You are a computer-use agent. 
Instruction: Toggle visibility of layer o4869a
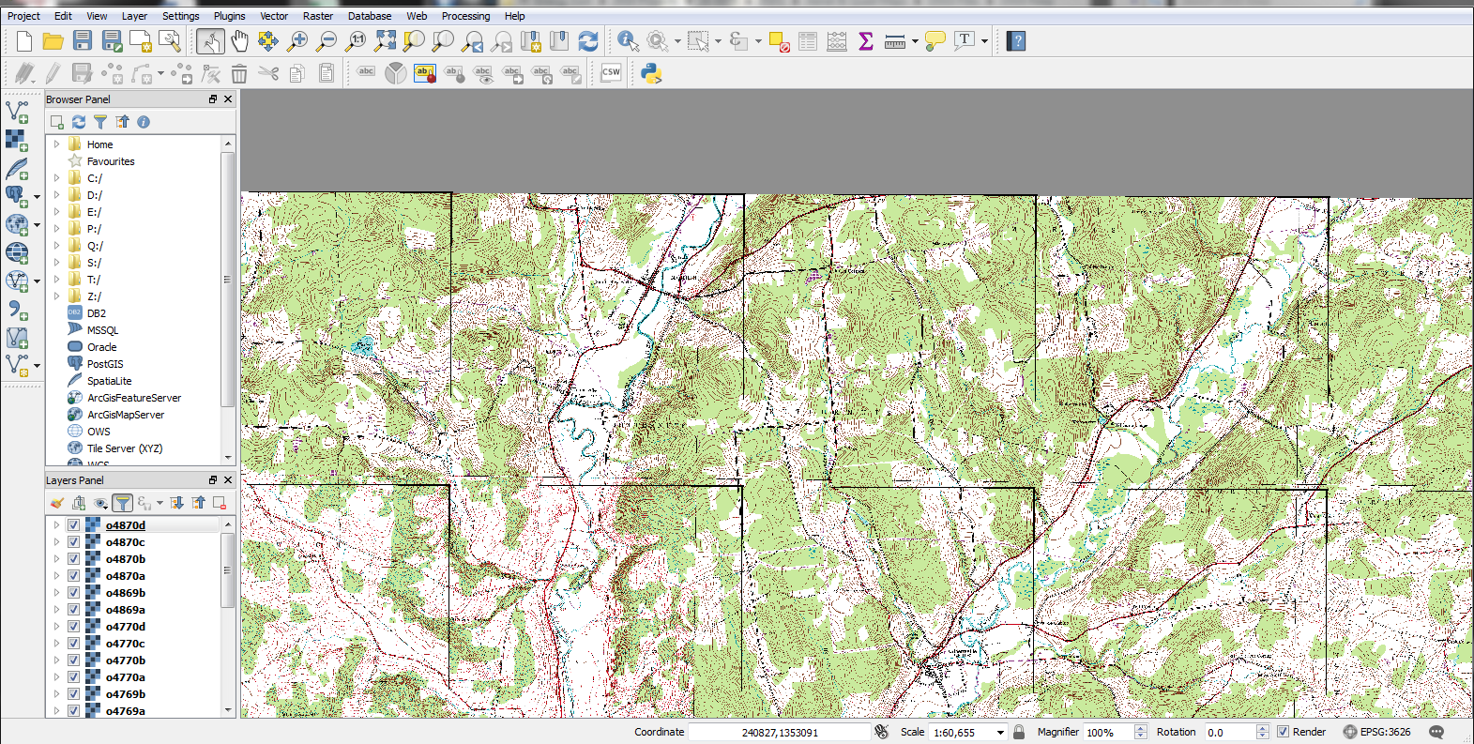tap(73, 610)
